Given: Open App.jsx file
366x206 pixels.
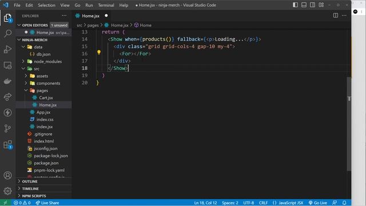Looking at the screenshot, I should (x=43, y=112).
